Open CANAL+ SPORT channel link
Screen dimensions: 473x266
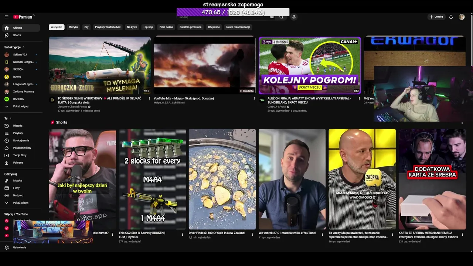click(x=277, y=106)
